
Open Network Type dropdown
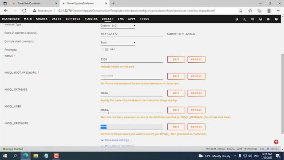coord(118,26)
